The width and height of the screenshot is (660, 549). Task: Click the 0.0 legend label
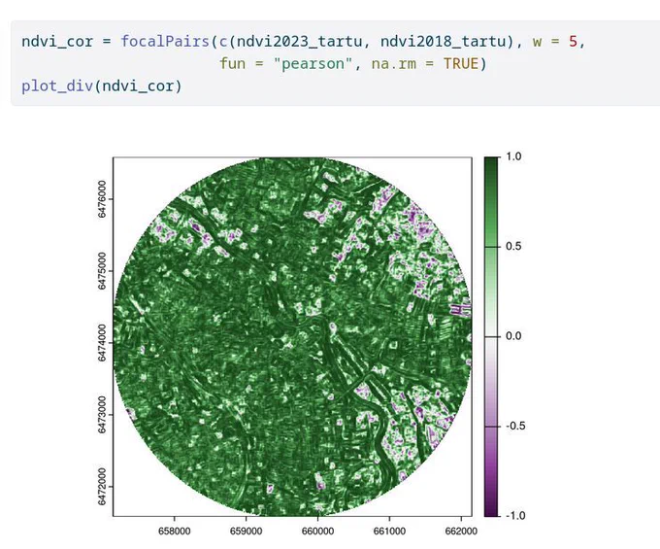[513, 336]
